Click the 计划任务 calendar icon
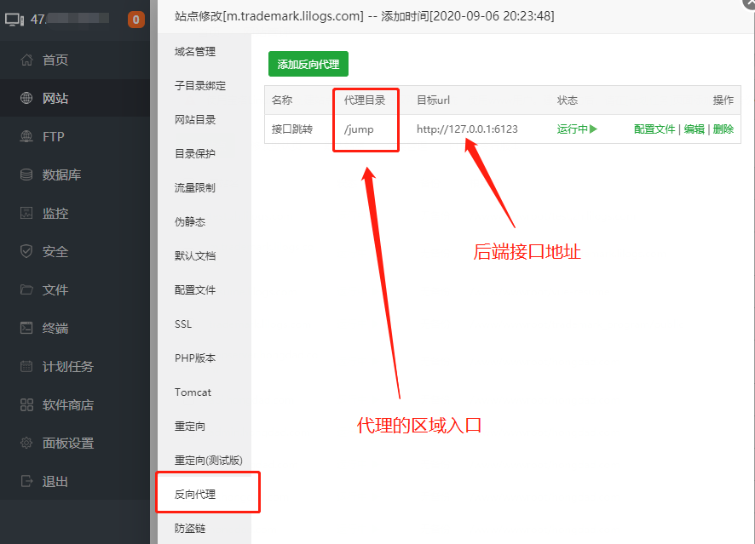The image size is (755, 544). click(26, 367)
